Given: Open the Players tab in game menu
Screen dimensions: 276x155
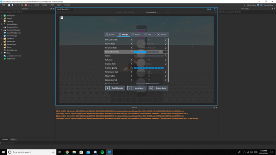Looking at the screenshot, I should 110,35.
